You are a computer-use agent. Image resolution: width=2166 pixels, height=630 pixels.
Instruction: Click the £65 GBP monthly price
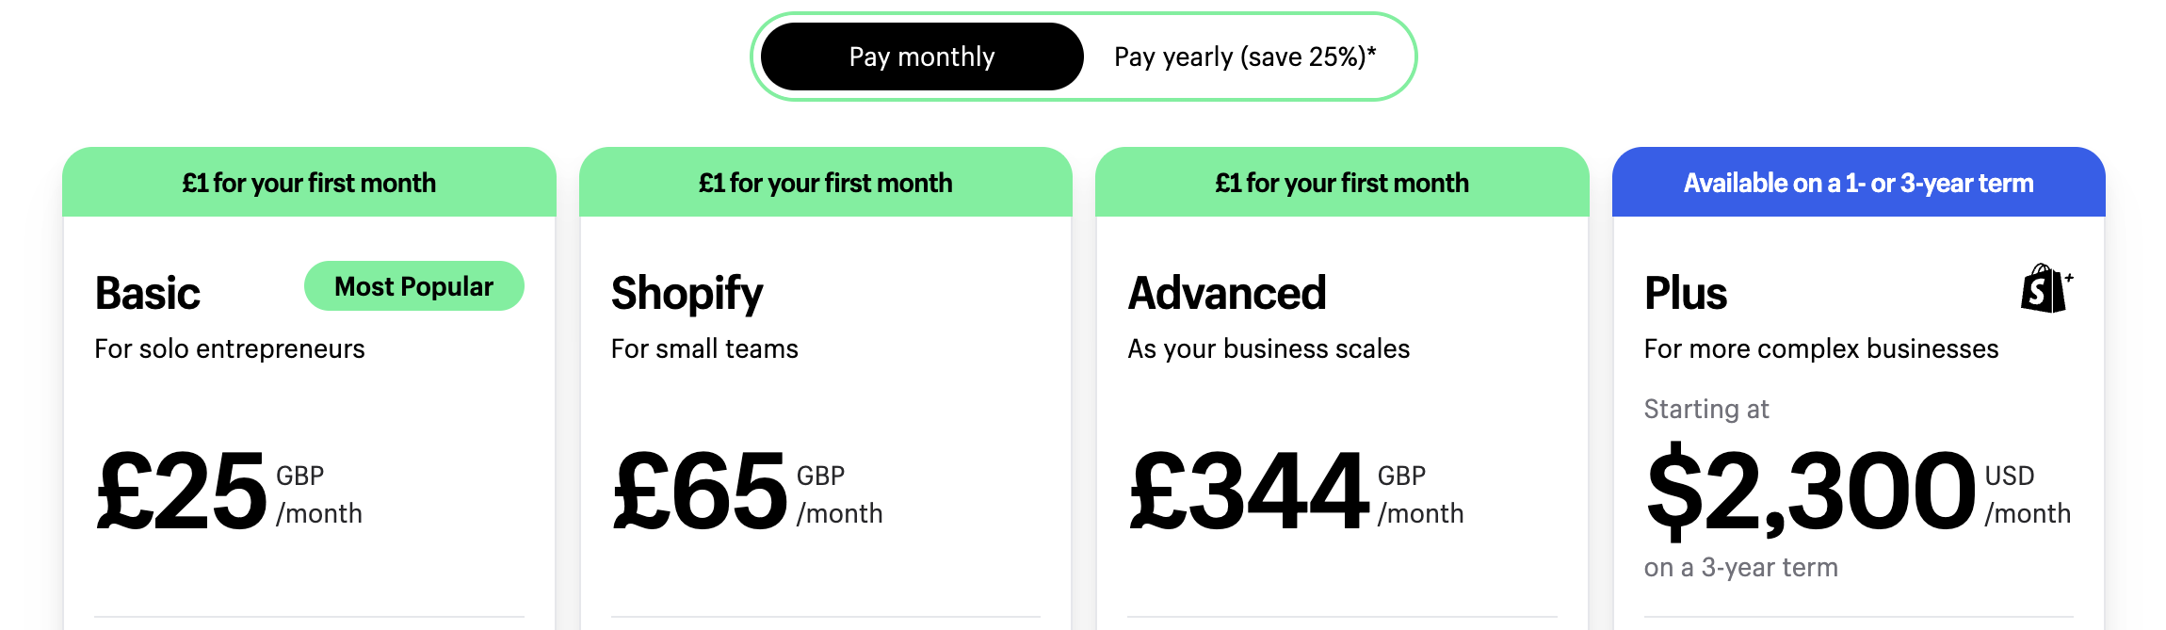[x=748, y=491]
